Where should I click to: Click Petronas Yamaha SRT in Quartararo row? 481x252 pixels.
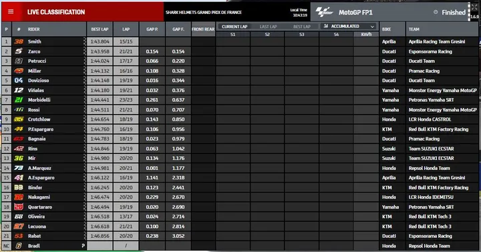[x=431, y=207]
